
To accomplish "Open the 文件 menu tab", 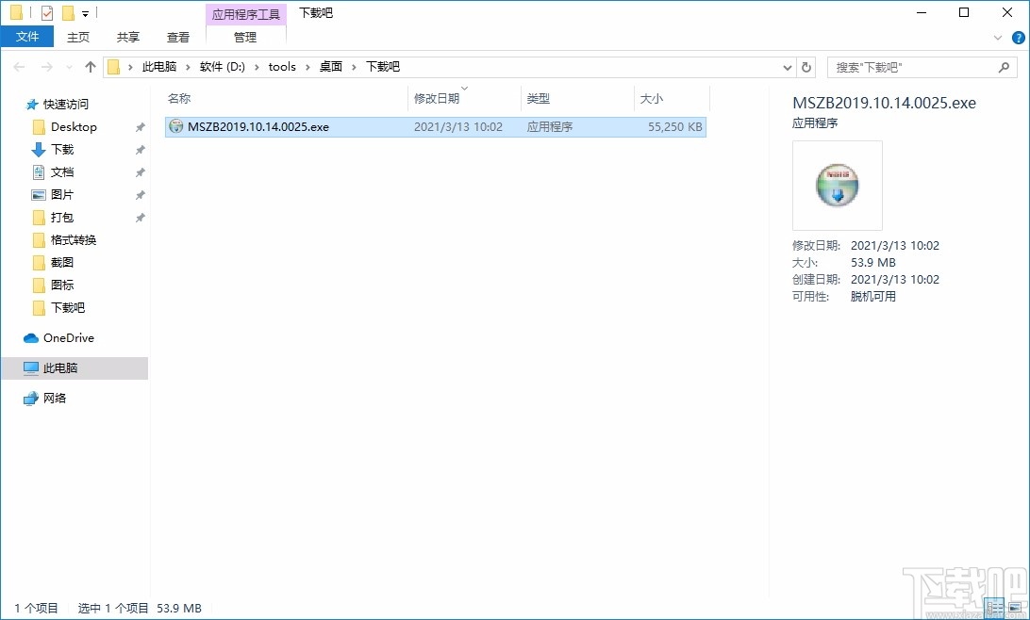I will coord(27,37).
